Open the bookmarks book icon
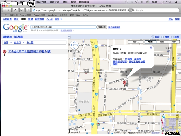 click(5, 15)
